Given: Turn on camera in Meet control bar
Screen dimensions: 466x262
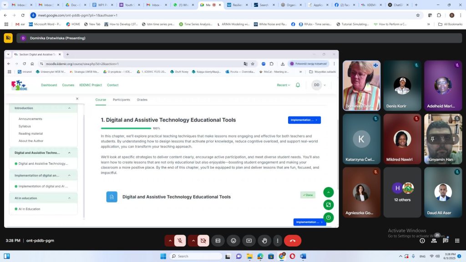Looking at the screenshot, I should coord(203,241).
